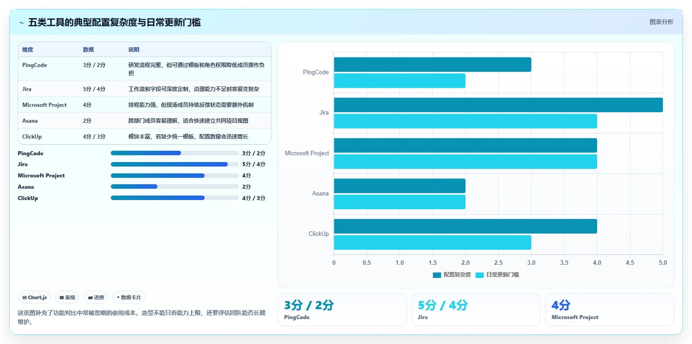Click the 说明 table column header
Viewport: 692px width, 344px height.
[x=134, y=50]
